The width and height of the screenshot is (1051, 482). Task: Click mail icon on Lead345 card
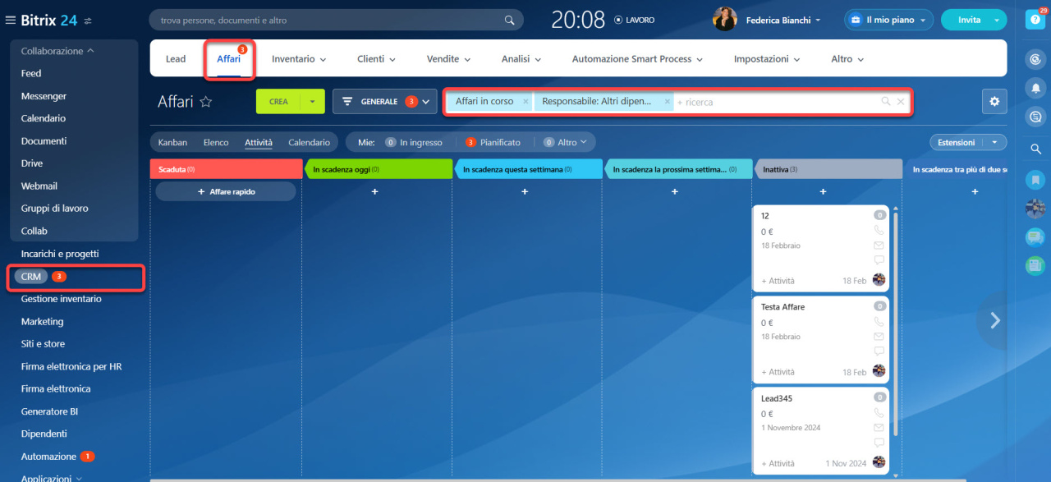(x=879, y=428)
